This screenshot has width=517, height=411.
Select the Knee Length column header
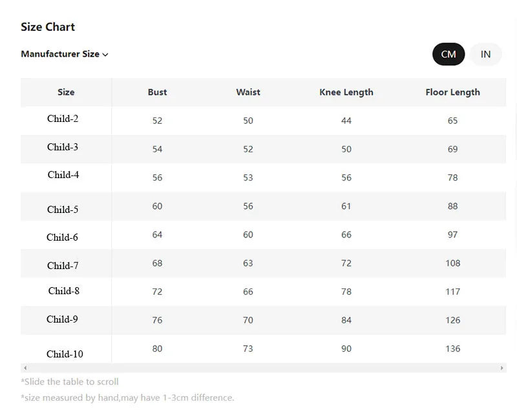[346, 92]
